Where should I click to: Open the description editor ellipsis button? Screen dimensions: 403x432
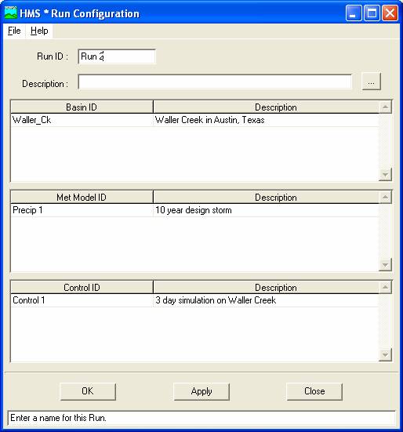coord(371,82)
